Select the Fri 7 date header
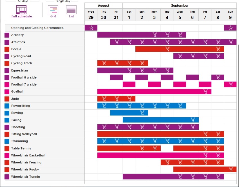Viewport: 239px width, 187px height. point(205,15)
